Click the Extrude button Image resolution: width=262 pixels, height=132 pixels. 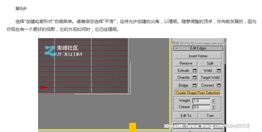183,70
